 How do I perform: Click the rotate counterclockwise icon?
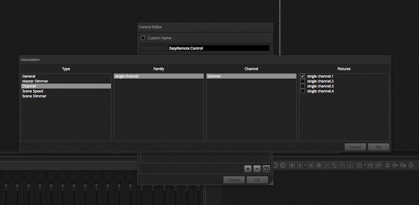point(370,166)
